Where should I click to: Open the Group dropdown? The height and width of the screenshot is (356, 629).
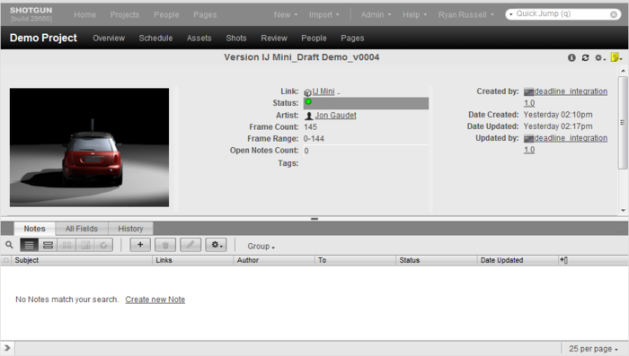coord(261,247)
